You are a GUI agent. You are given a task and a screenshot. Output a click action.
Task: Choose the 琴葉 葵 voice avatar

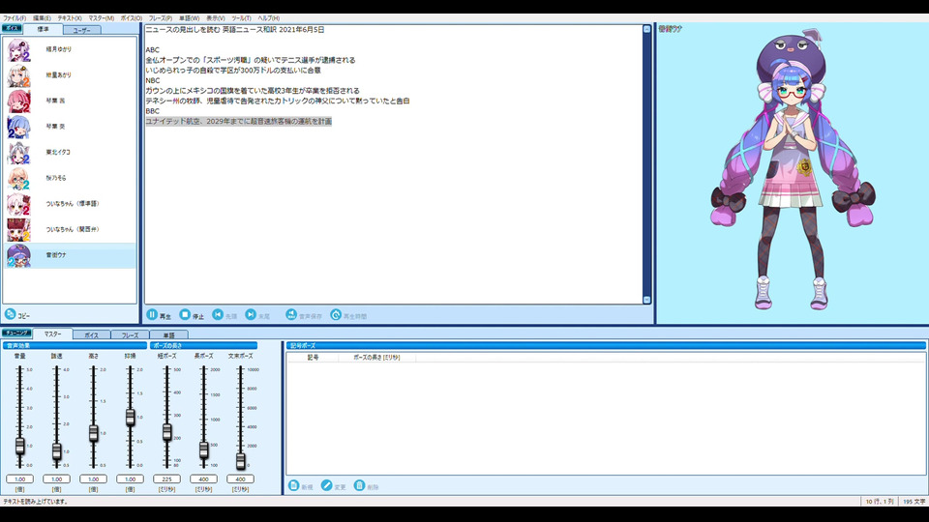click(18, 127)
